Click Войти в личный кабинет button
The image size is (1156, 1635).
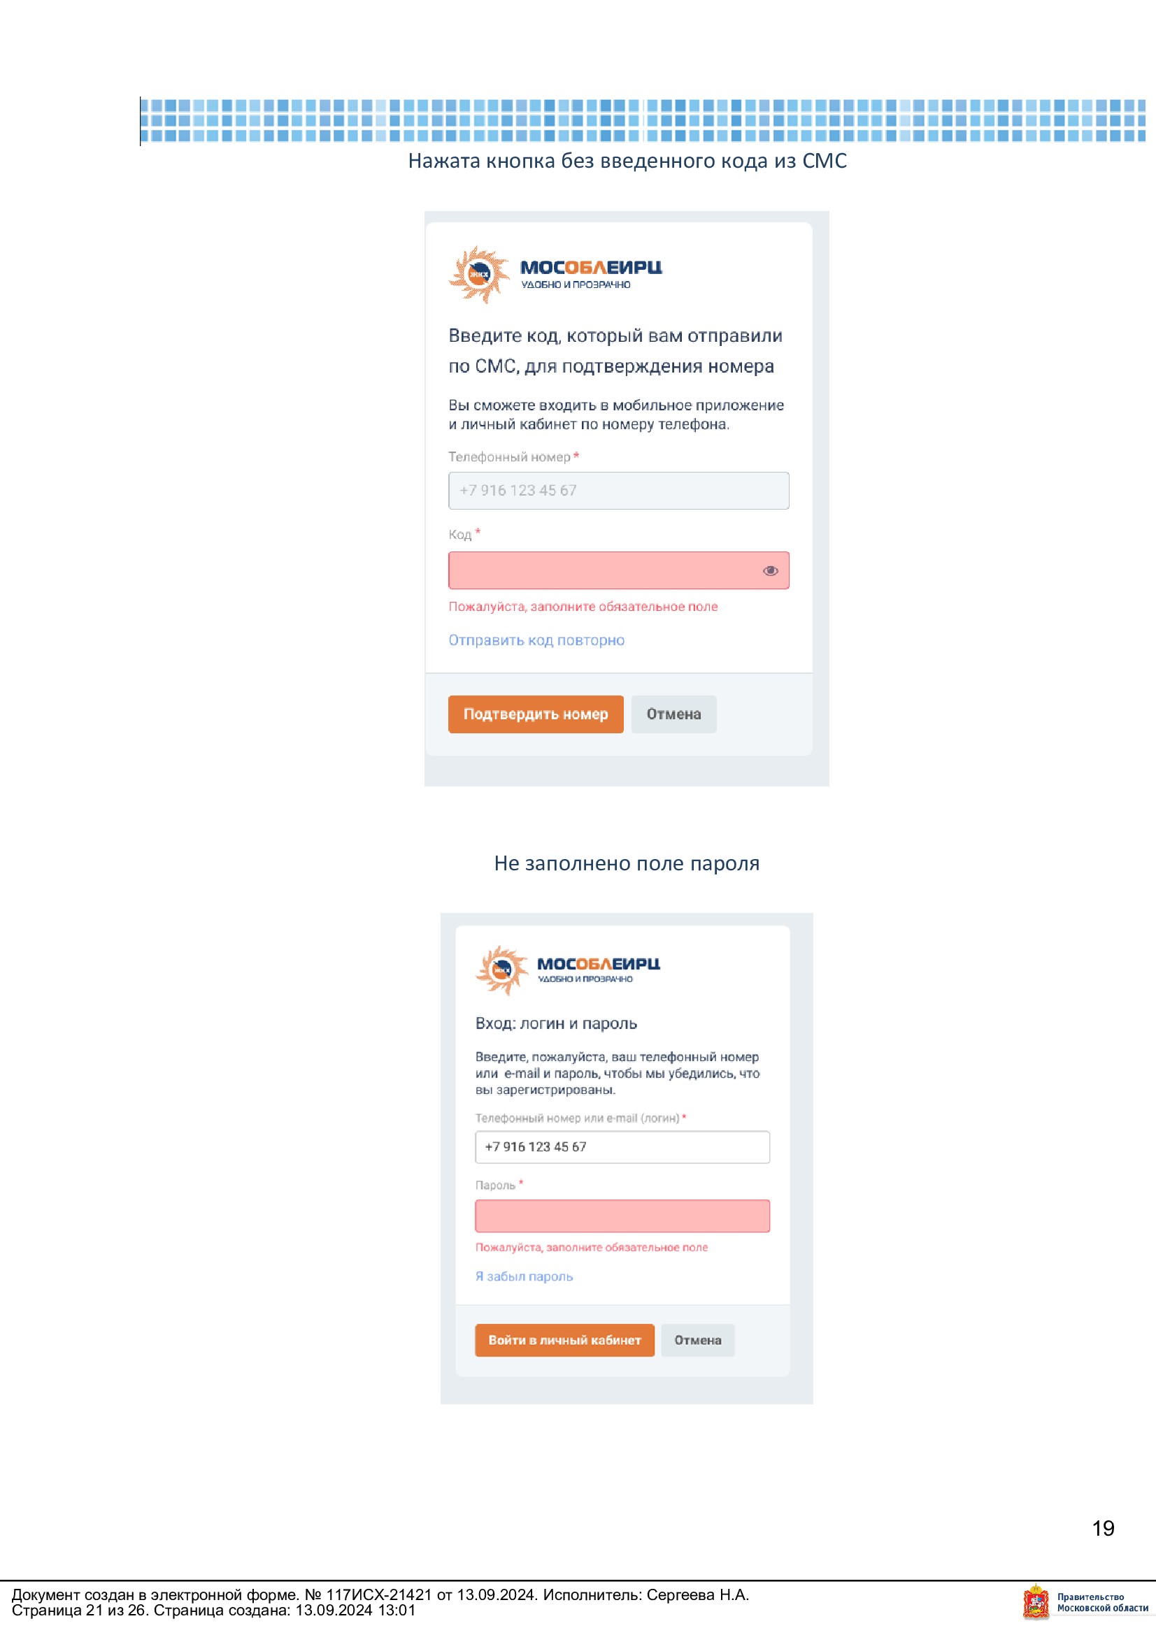(x=565, y=1340)
